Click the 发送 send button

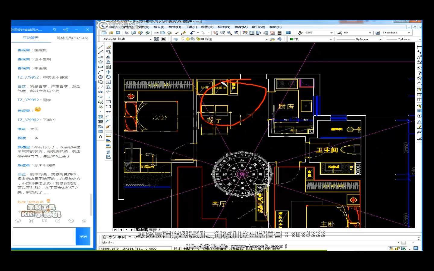pyautogui.click(x=83, y=237)
